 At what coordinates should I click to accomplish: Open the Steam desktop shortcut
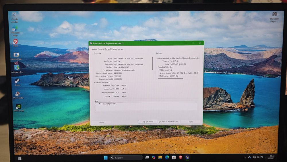click(18, 82)
